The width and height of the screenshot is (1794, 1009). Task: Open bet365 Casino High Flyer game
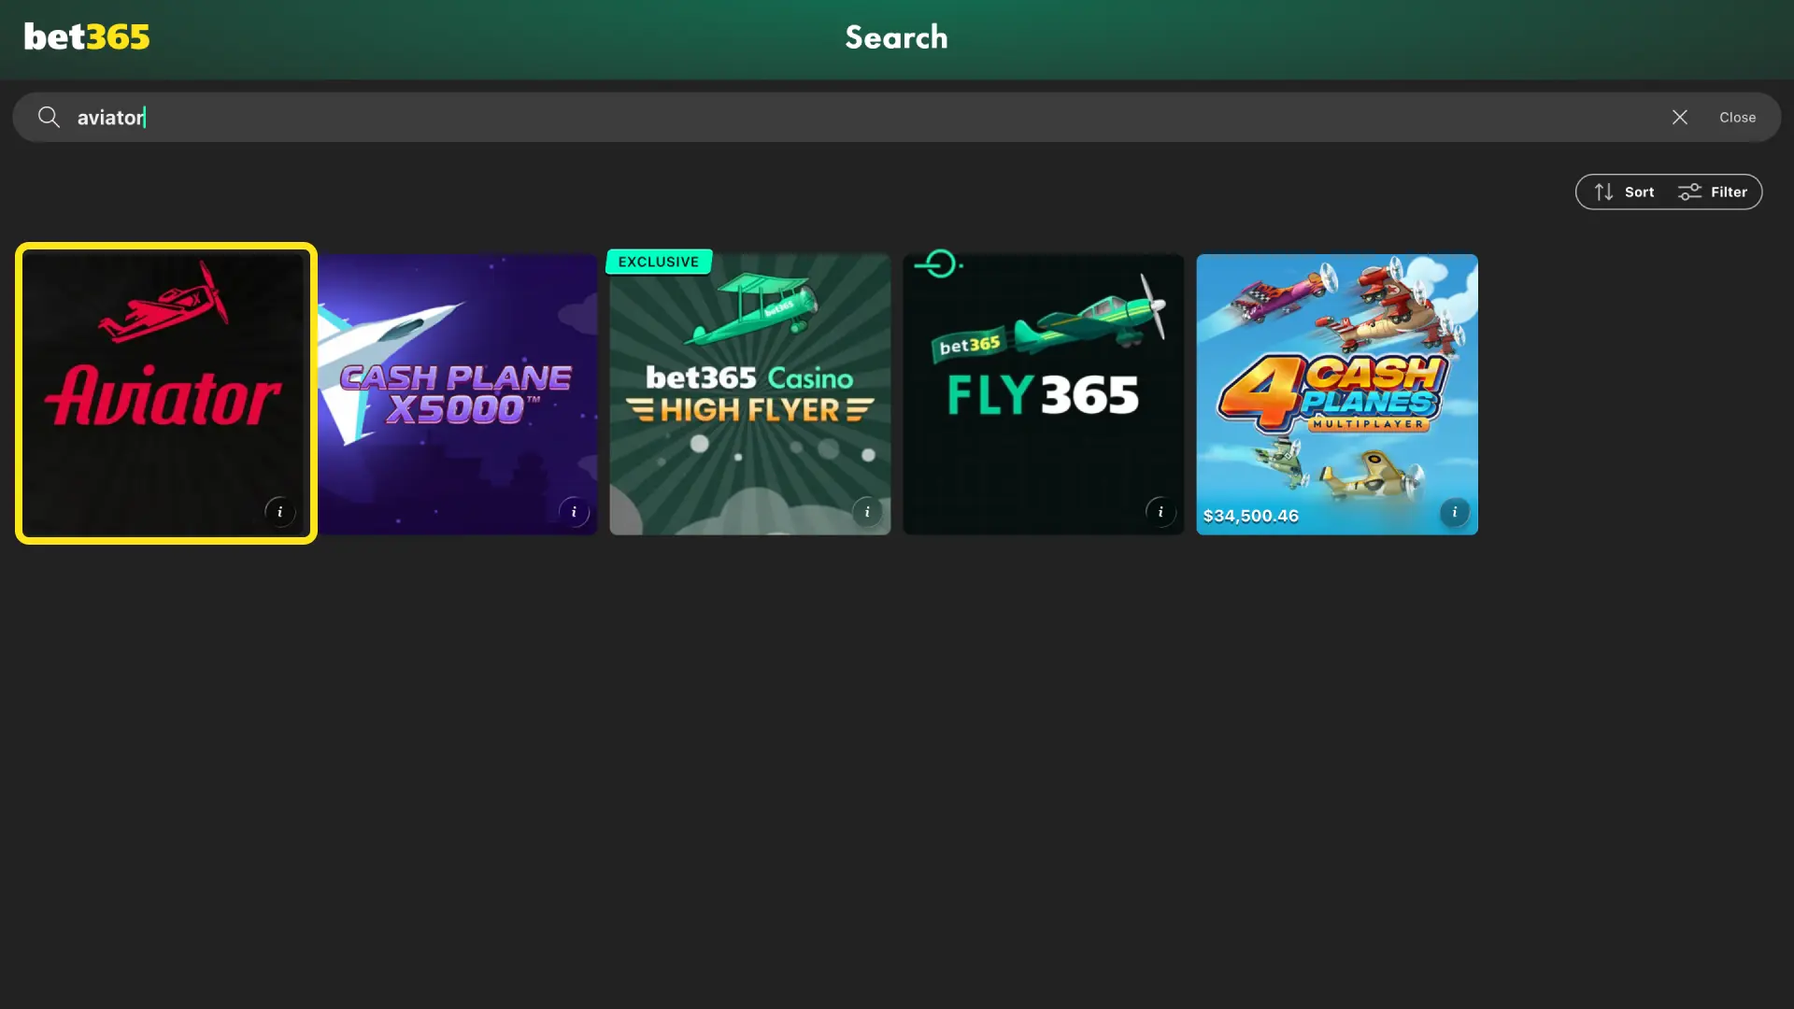750,393
